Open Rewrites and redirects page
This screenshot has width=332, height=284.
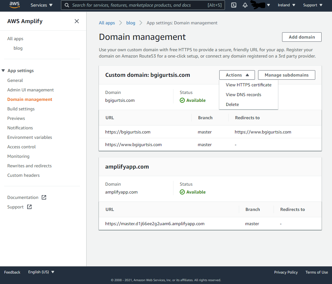point(29,166)
